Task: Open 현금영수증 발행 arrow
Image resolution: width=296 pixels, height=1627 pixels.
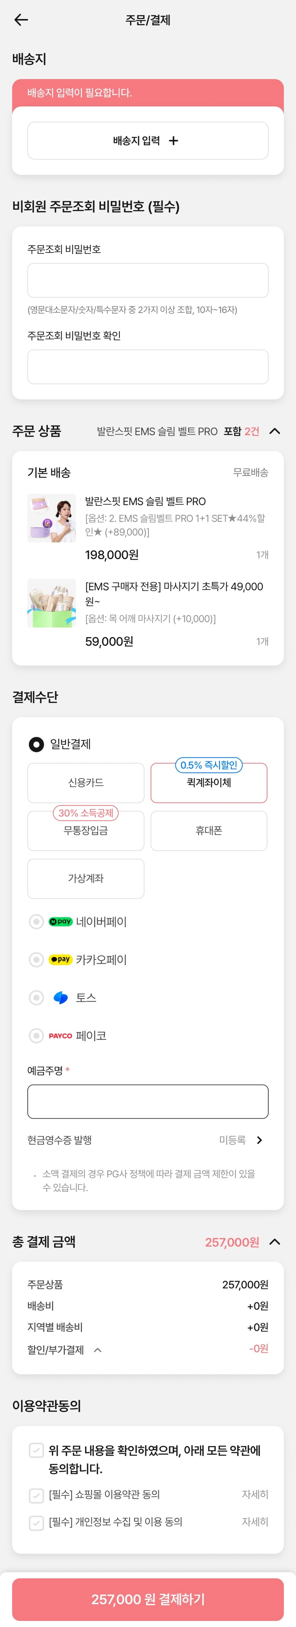Action: (x=260, y=1140)
